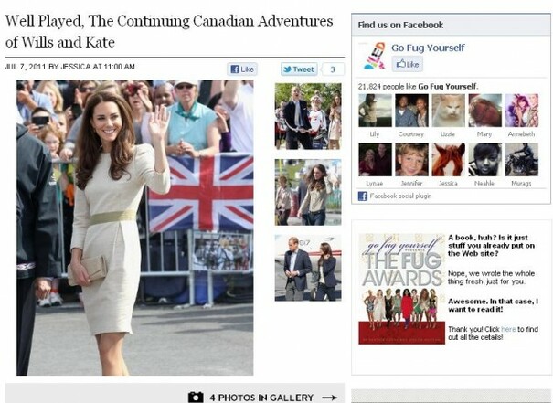The width and height of the screenshot is (553, 403).
Task: Open the main photo of Kate waving
Action: click(x=134, y=228)
